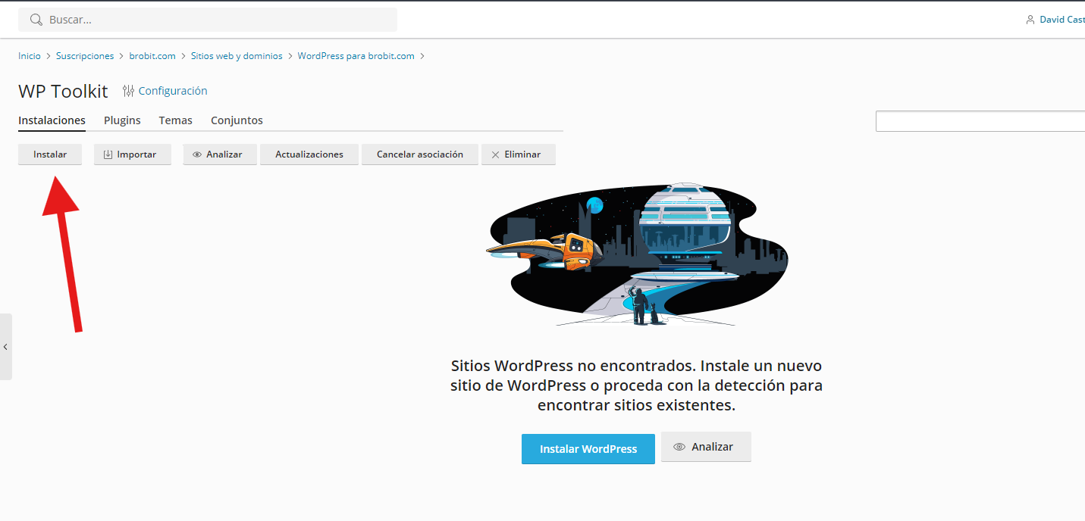Click eye icon on lower Analizar button
This screenshot has width=1085, height=521.
coord(679,447)
